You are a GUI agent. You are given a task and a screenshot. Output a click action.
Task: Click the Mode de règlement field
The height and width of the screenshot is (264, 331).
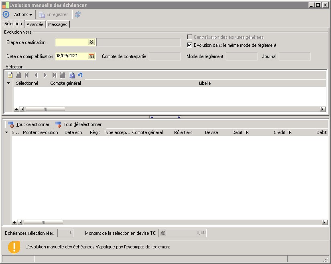point(242,56)
